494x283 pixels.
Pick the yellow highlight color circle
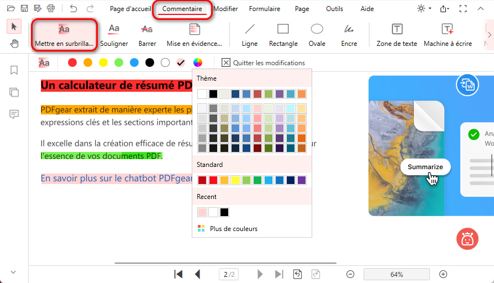(x=103, y=62)
